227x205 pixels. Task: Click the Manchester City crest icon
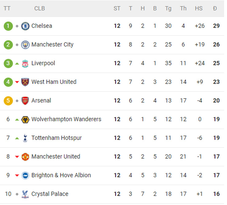(x=25, y=45)
